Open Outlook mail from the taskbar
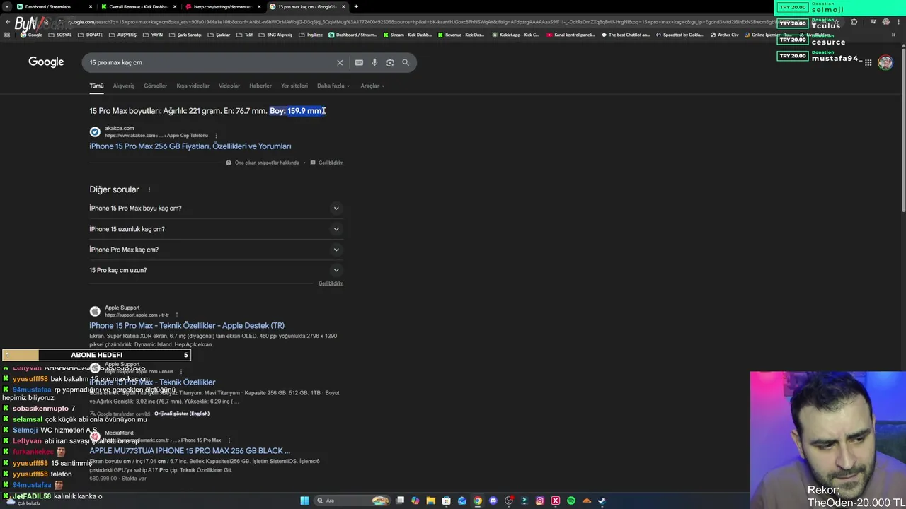This screenshot has width=906, height=509. tap(462, 501)
